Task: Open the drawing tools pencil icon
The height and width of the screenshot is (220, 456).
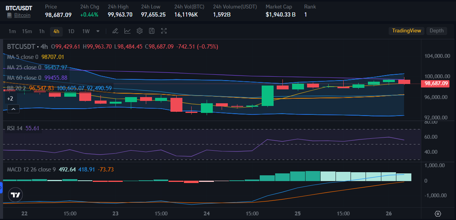Action: tap(115, 31)
